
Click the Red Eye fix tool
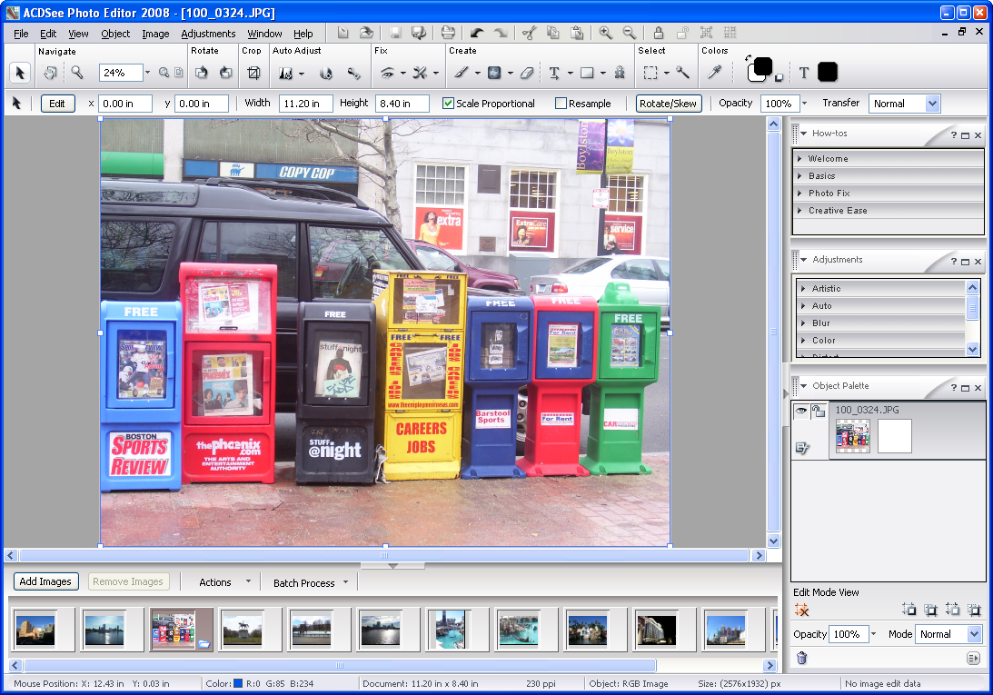tap(388, 73)
